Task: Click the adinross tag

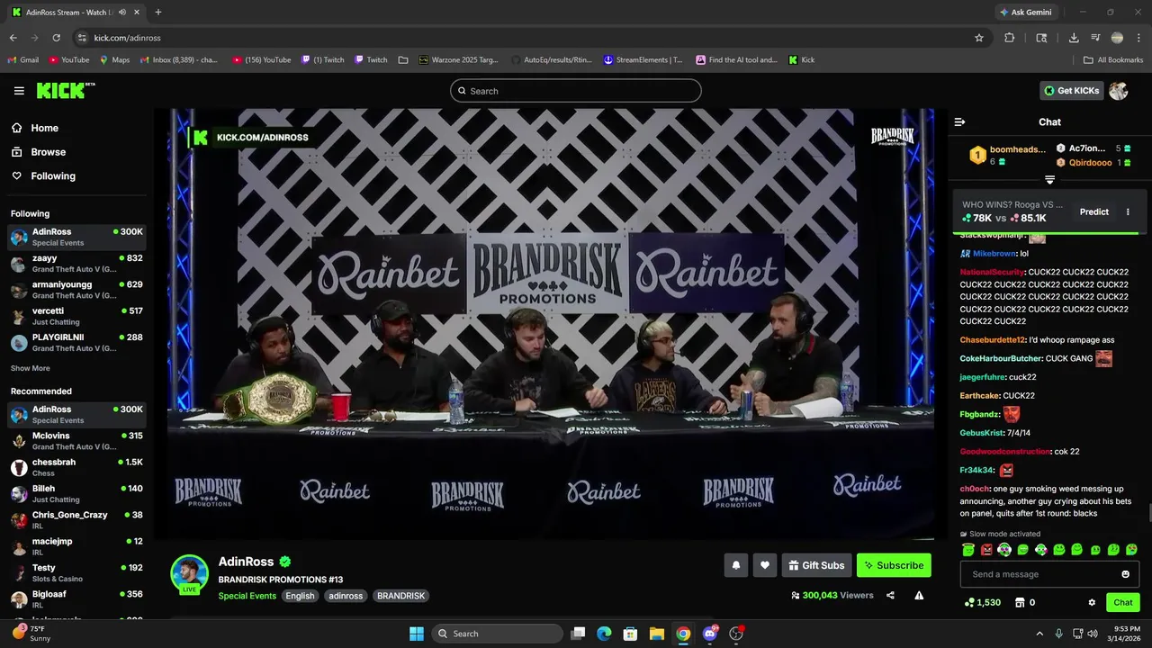Action: 346,596
